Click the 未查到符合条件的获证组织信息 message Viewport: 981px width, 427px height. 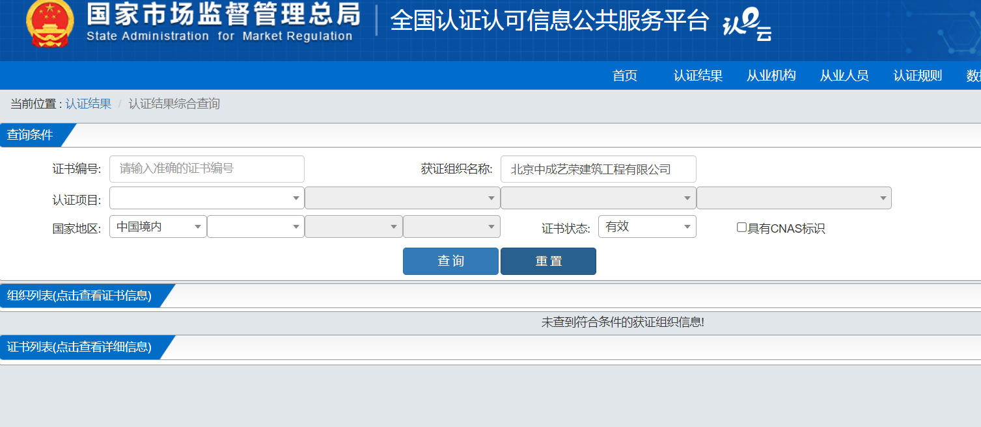(623, 322)
